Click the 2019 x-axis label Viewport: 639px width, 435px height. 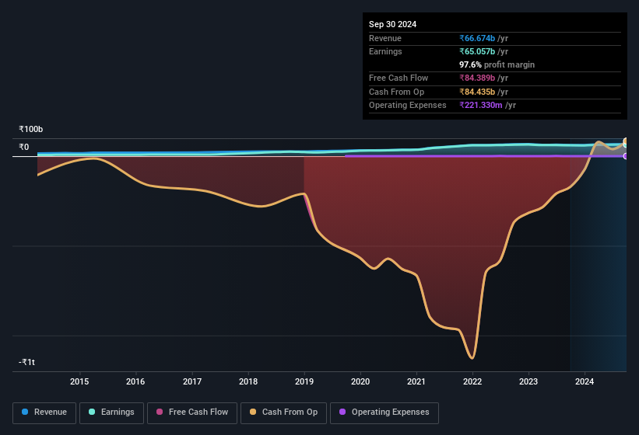tap(304, 381)
